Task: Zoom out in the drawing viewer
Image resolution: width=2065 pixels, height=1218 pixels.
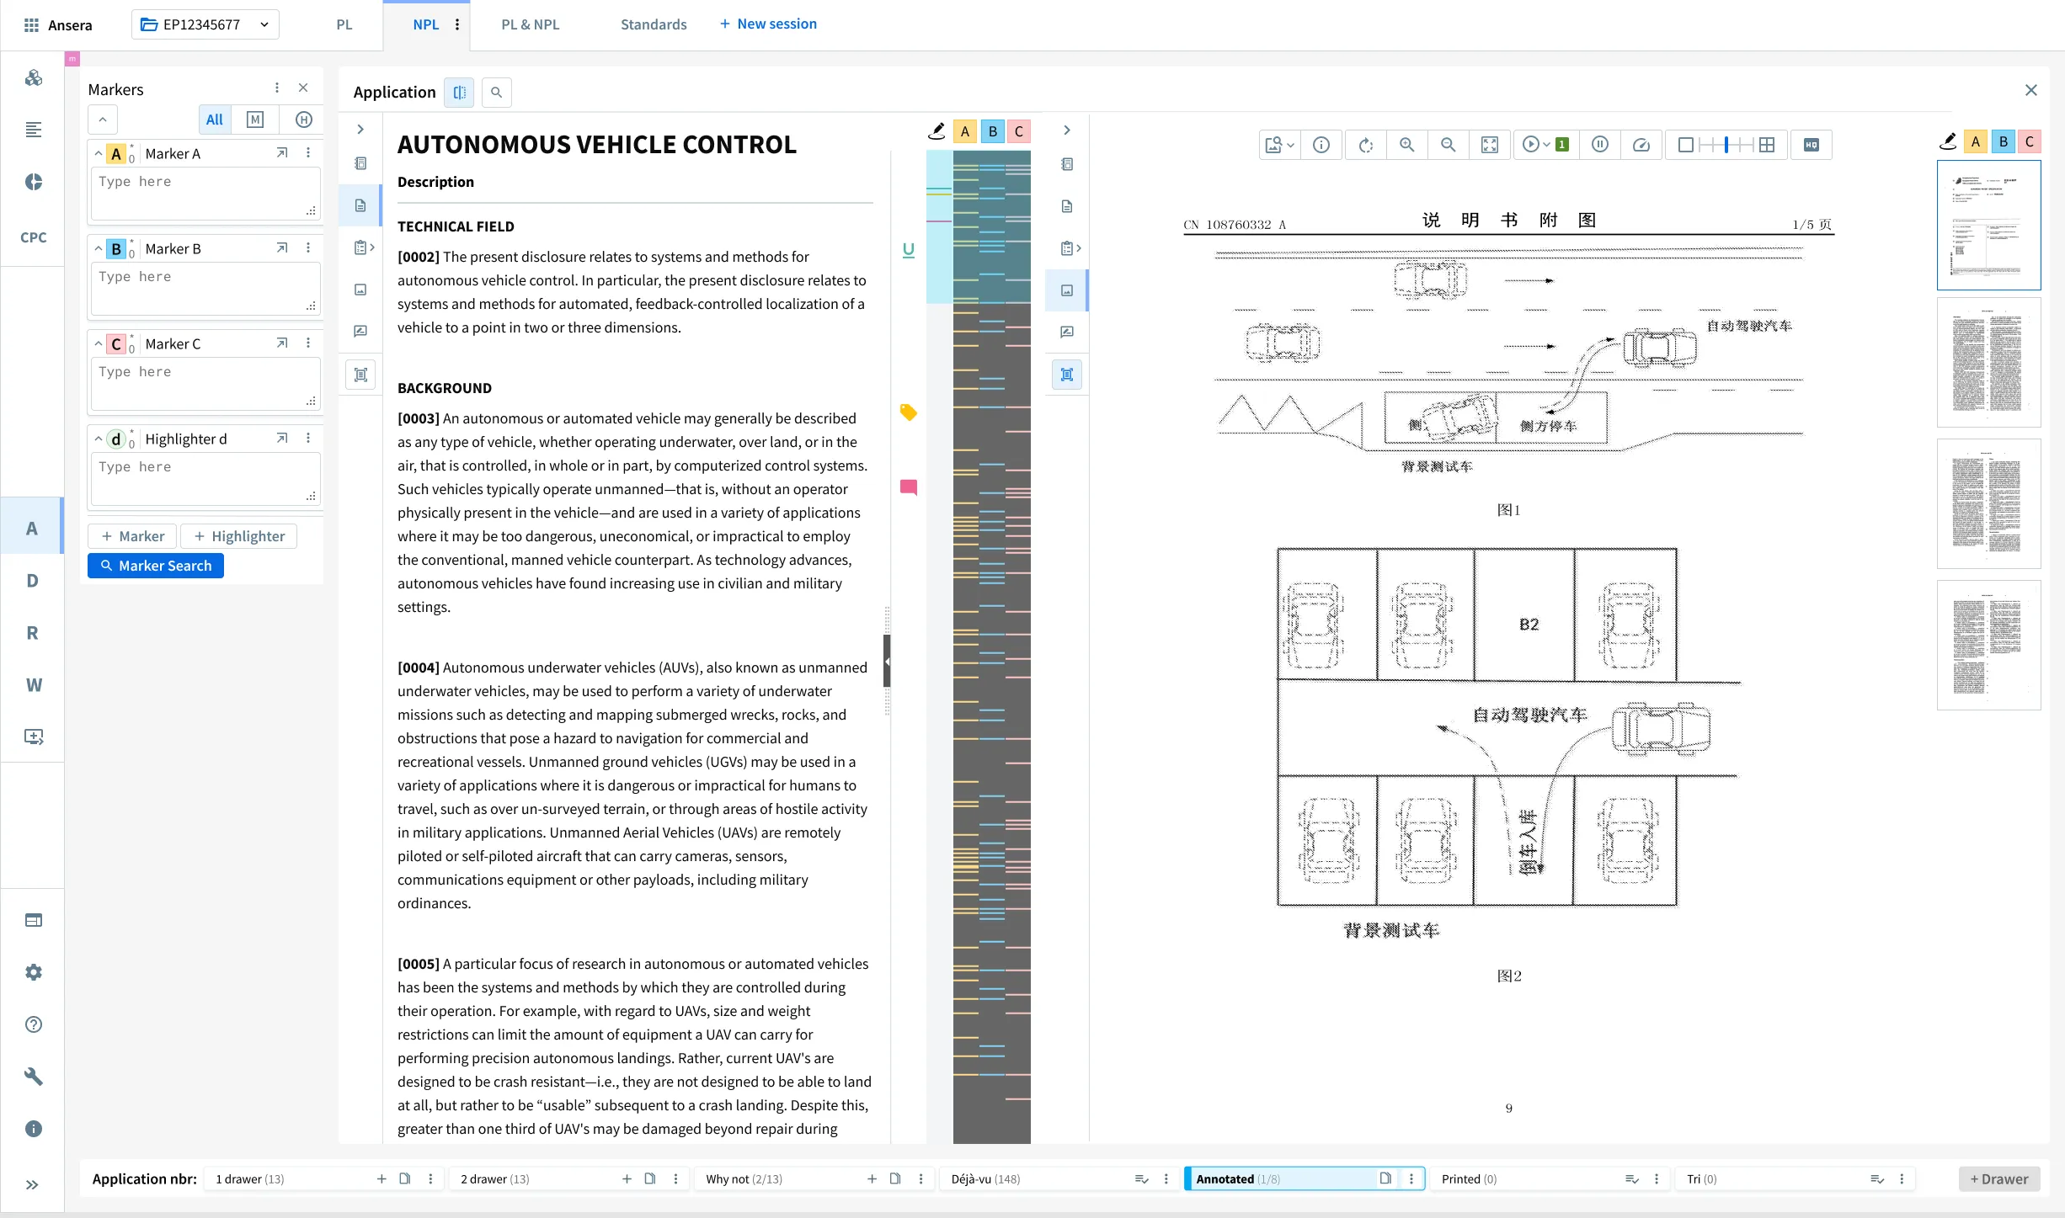Action: 1448,145
